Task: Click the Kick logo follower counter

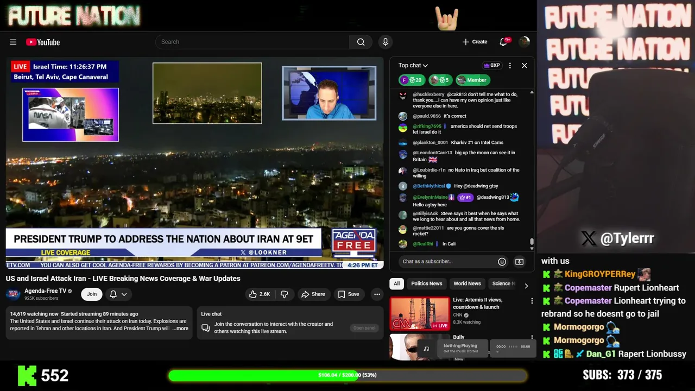Action: pyautogui.click(x=43, y=375)
